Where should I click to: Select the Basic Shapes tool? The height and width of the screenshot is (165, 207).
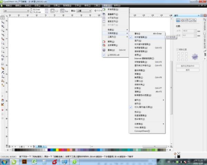tap(2, 56)
